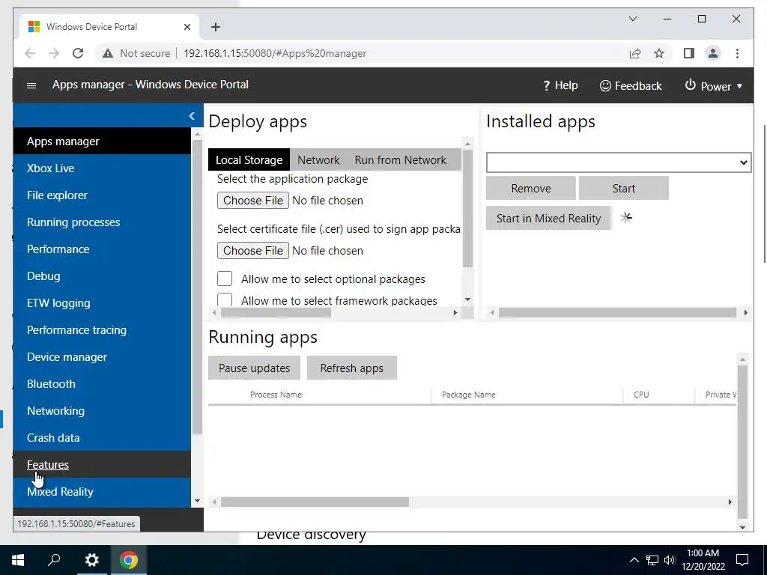Open File explorer in sidebar
767x575 pixels.
(x=102, y=195)
